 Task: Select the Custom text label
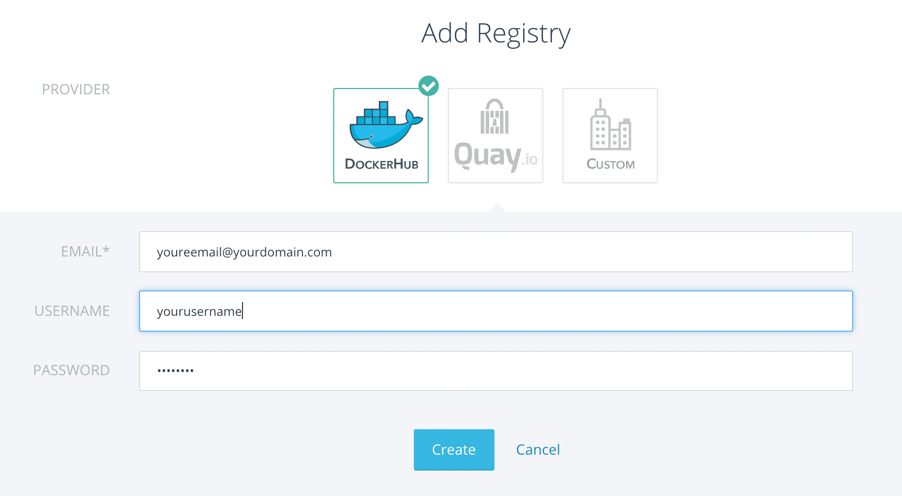tap(611, 164)
